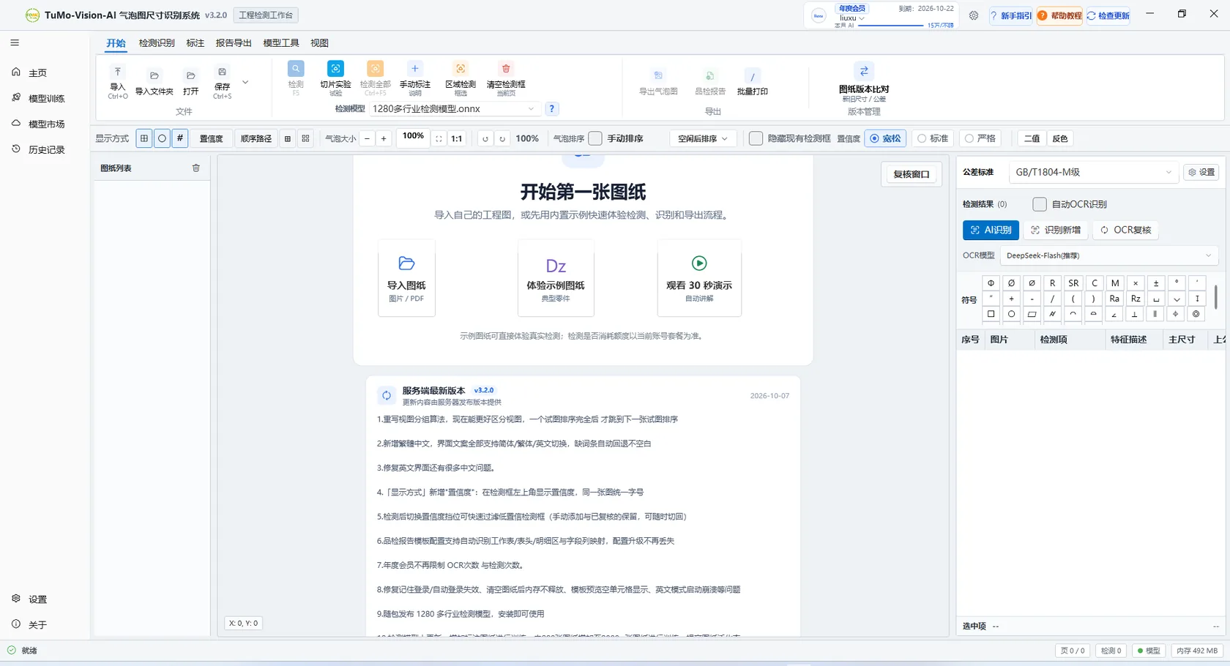Click the 导入 import icon in ribbon

117,72
